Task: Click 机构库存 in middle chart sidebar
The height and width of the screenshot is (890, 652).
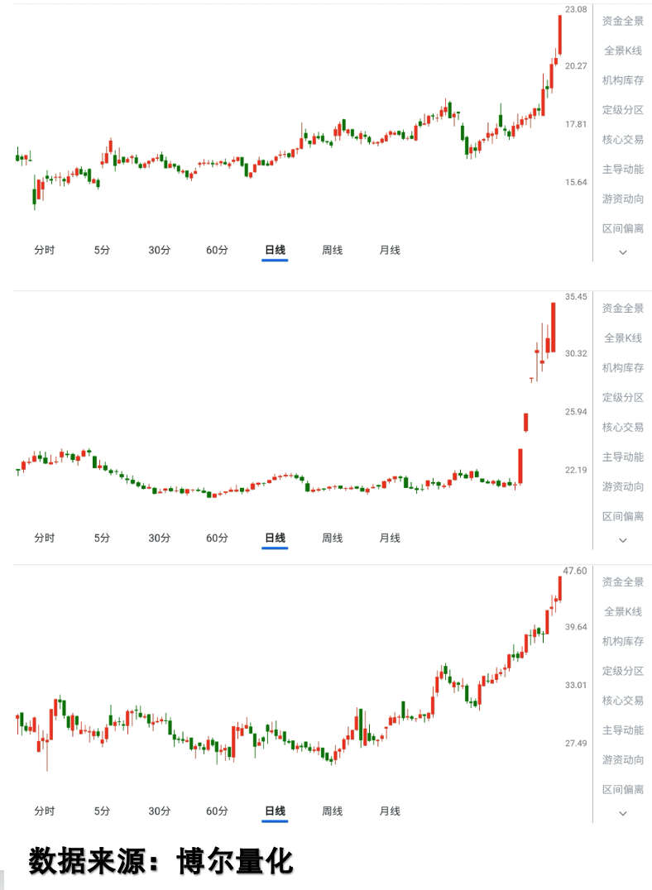Action: click(623, 367)
